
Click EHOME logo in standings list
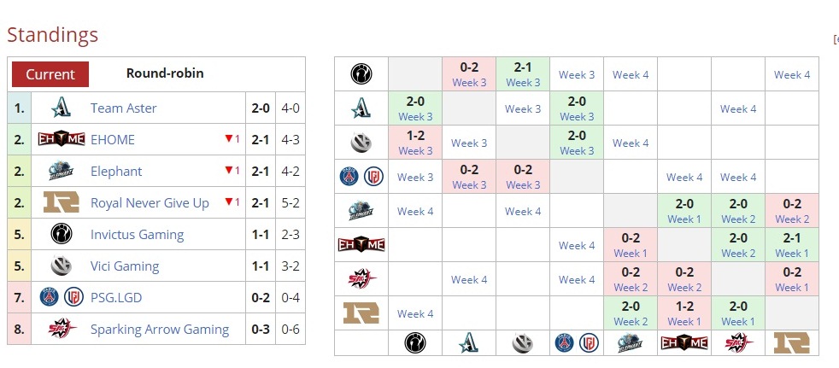pos(61,140)
